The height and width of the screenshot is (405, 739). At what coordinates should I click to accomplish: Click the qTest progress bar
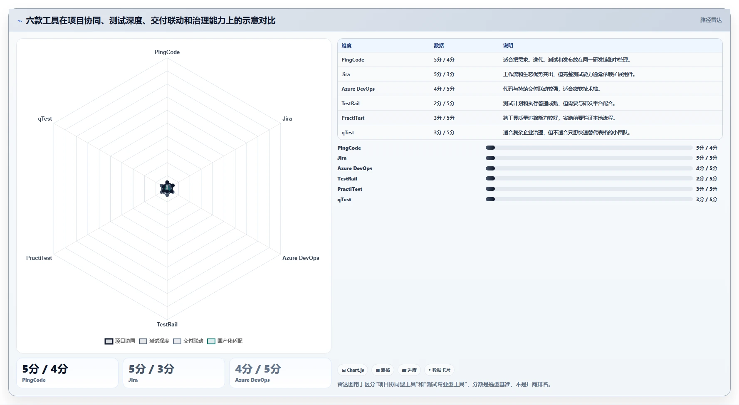tap(589, 199)
